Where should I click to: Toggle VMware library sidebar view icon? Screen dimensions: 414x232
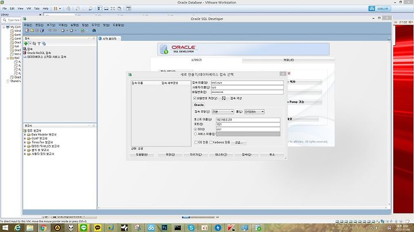click(100, 9)
